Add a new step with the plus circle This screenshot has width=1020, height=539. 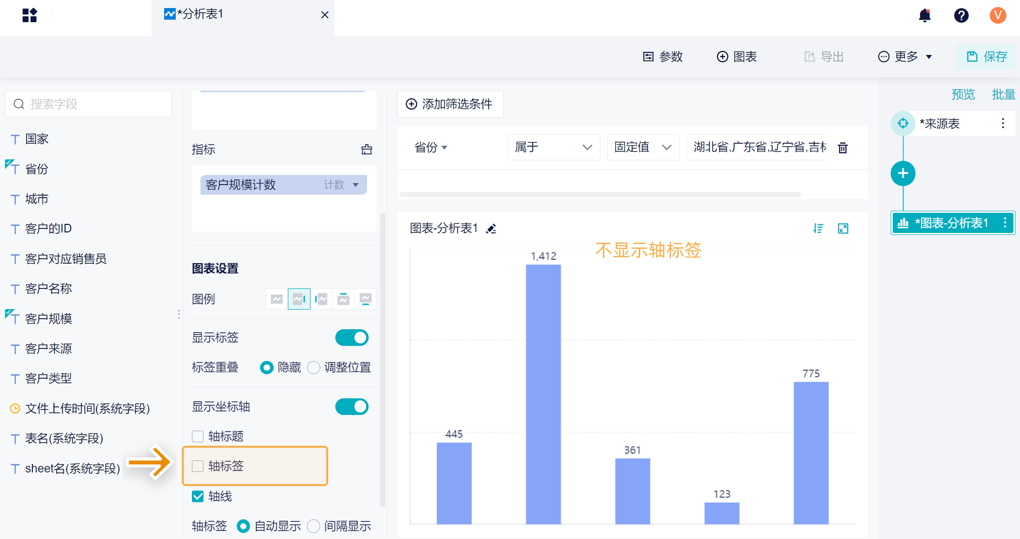pyautogui.click(x=903, y=173)
